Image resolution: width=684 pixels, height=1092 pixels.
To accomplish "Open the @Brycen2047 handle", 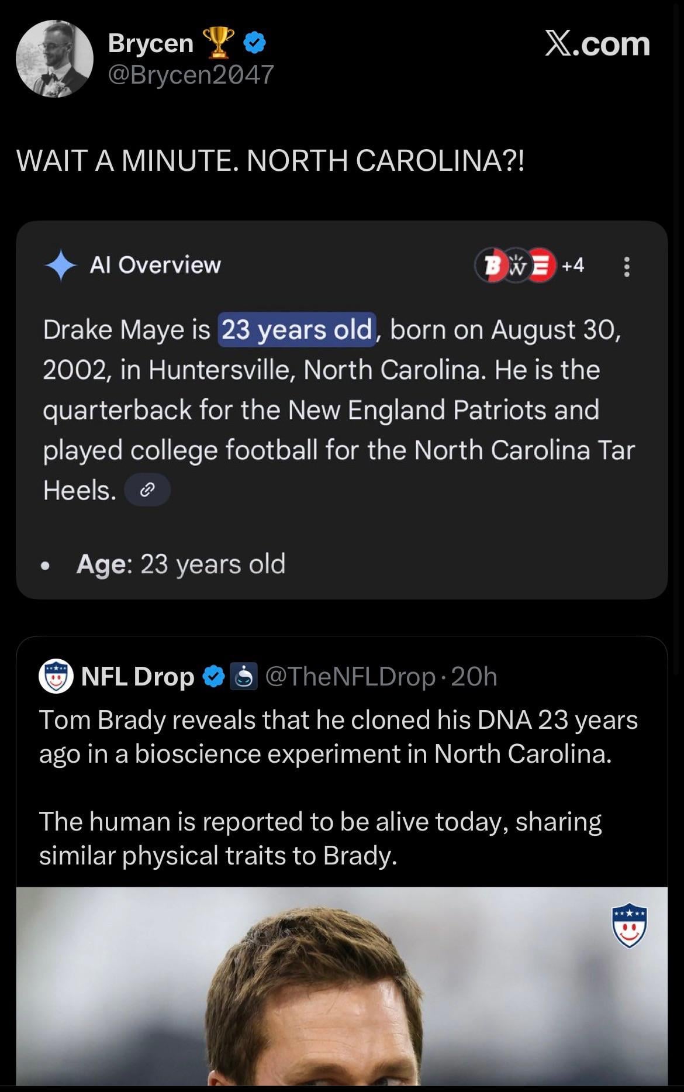I will coord(191,74).
